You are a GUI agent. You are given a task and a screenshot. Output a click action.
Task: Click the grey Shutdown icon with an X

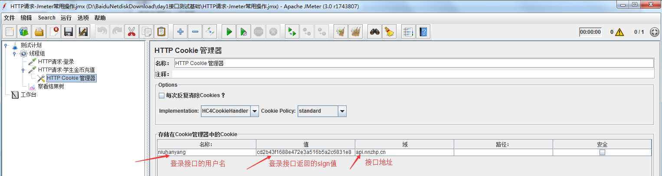pyautogui.click(x=273, y=32)
